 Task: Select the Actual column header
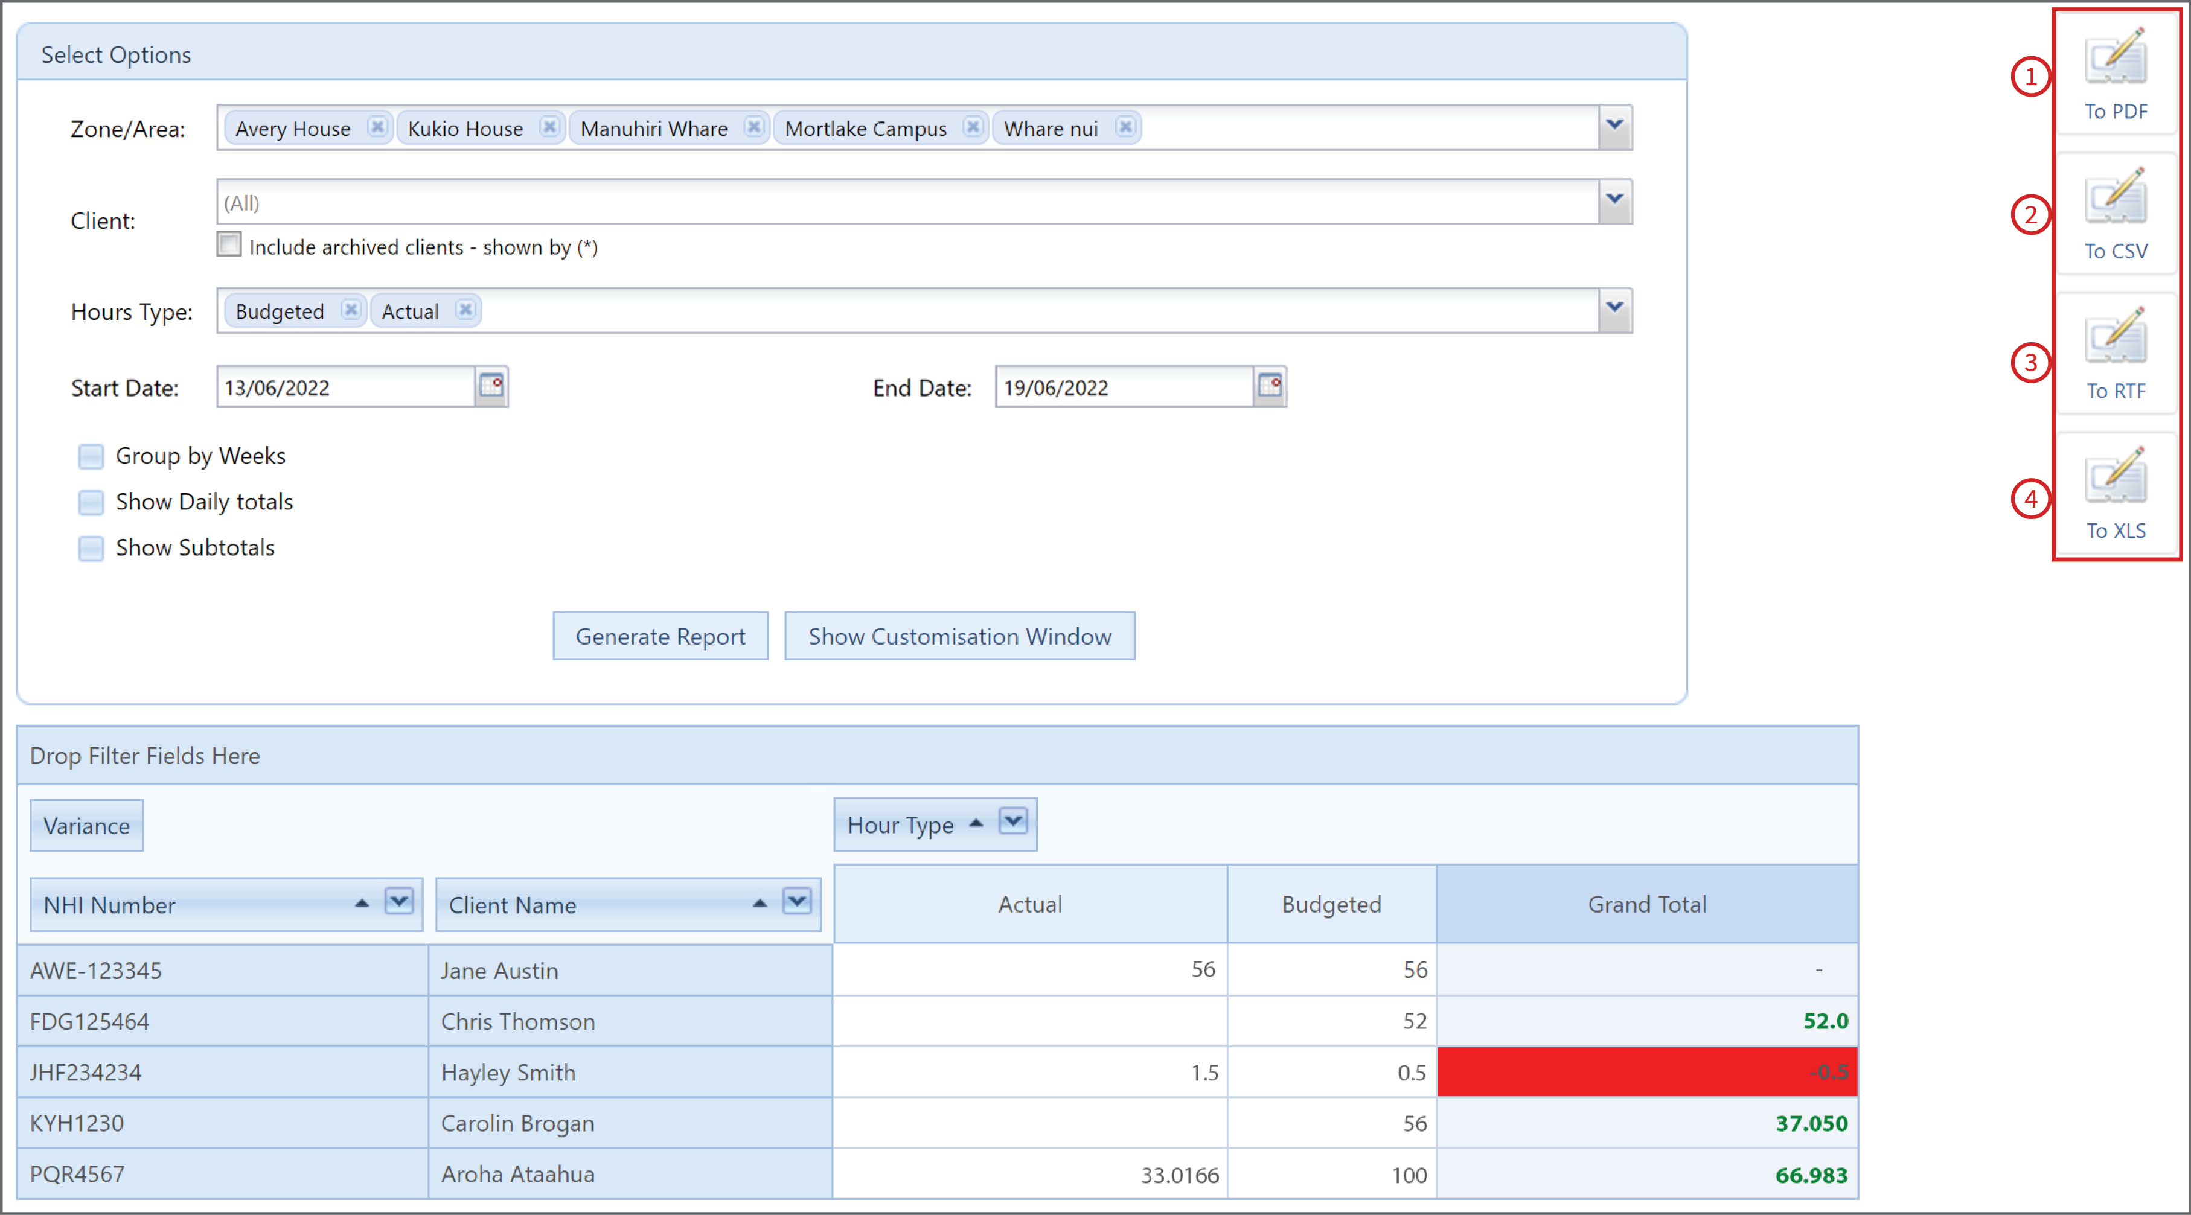tap(1030, 903)
